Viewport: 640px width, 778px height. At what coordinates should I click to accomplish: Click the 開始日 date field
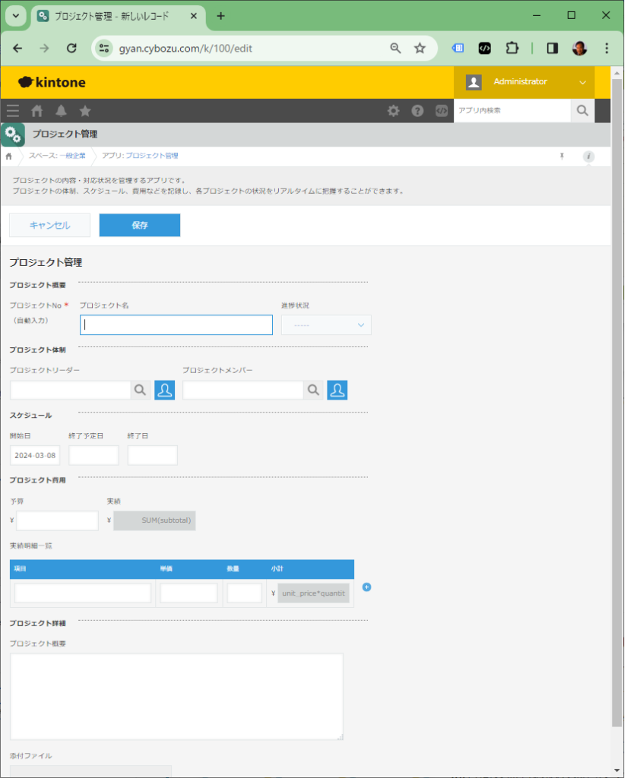pyautogui.click(x=35, y=455)
